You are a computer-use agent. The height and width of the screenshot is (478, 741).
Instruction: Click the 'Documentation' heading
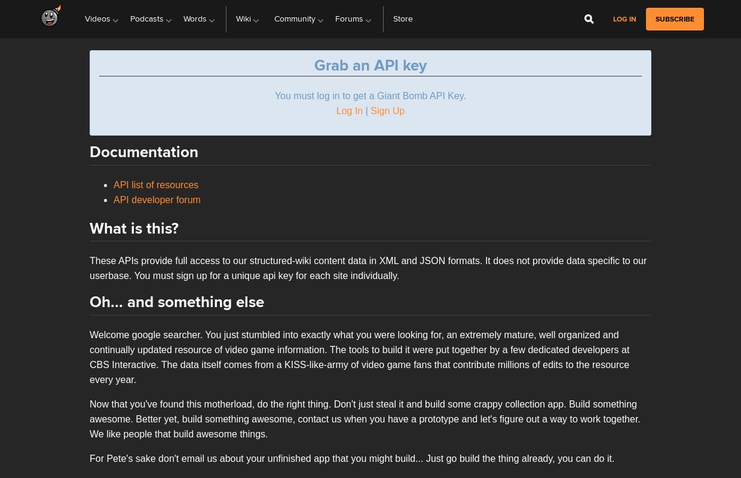click(144, 152)
